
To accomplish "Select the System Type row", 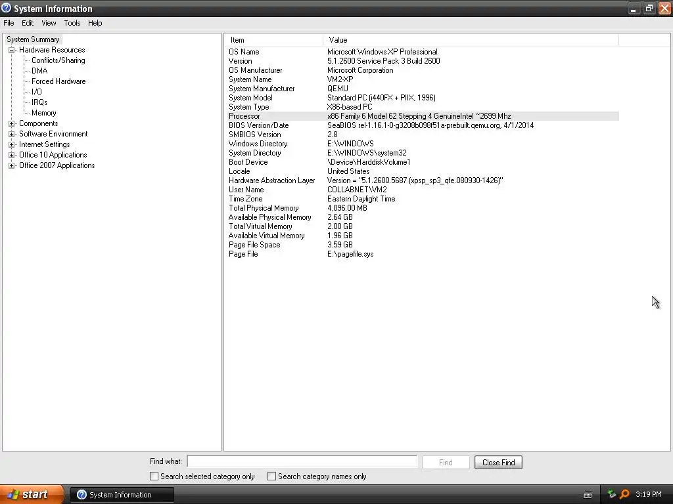I will pos(423,107).
